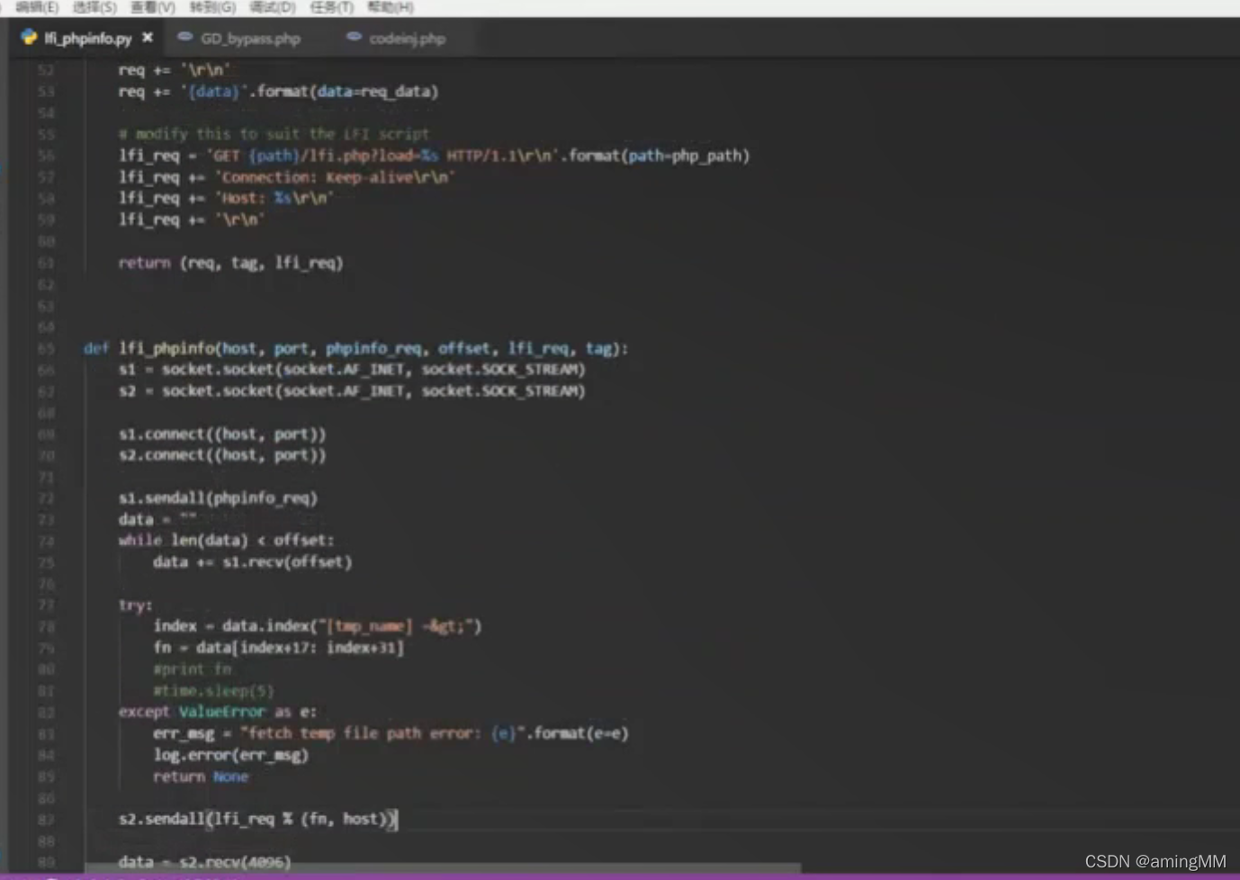Screen dimensions: 1240x880
Task: Click the 's1.sendall(phpinfo_req)' line
Action: point(218,498)
